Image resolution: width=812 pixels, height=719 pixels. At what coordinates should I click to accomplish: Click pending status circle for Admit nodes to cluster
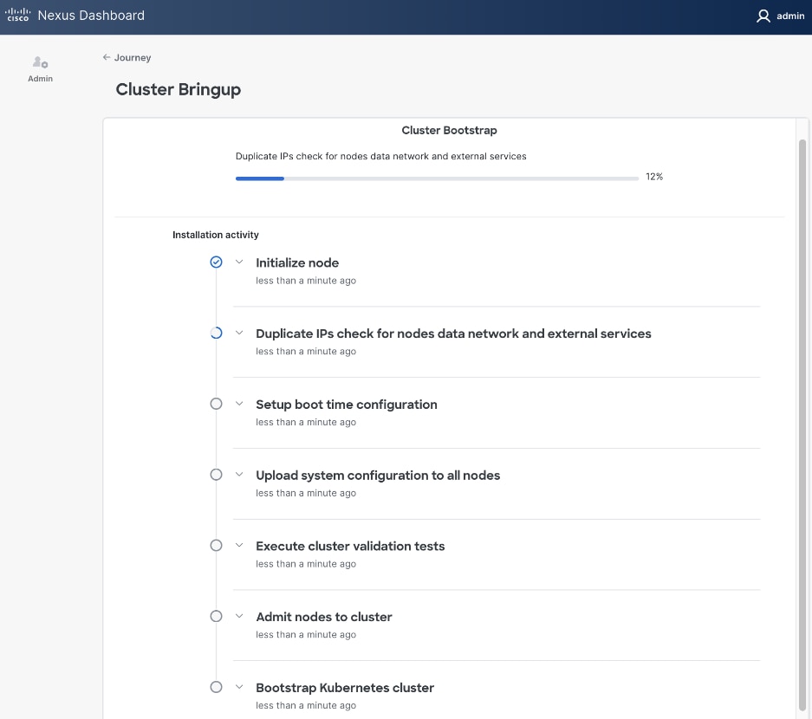pyautogui.click(x=217, y=616)
